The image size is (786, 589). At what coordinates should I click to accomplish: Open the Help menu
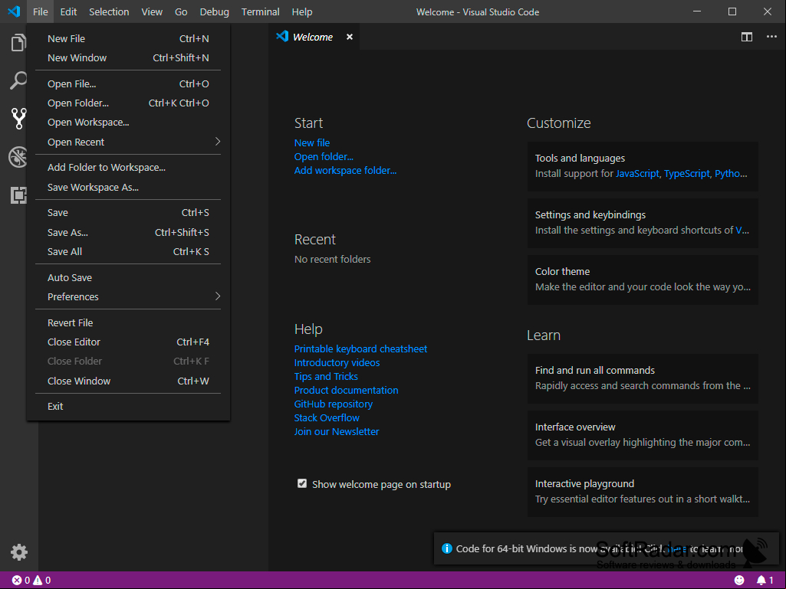click(302, 11)
